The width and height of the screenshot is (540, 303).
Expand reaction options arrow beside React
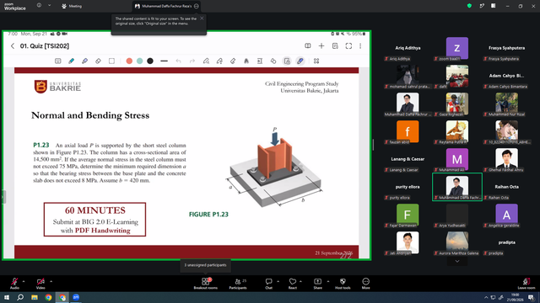[x=300, y=281]
